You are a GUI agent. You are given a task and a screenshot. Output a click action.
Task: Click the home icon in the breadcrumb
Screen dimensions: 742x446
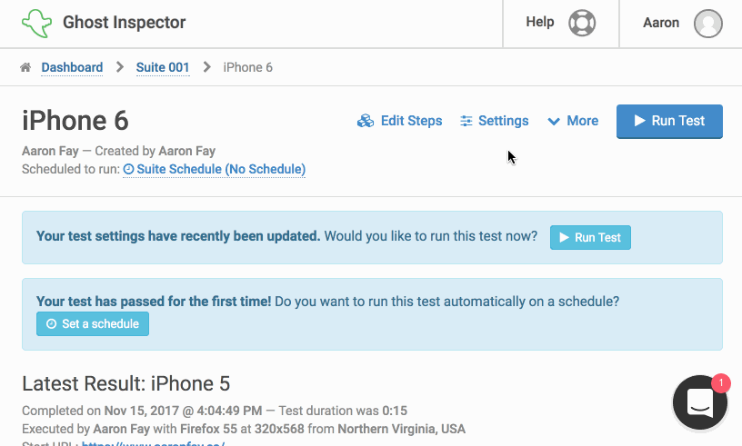coord(25,67)
